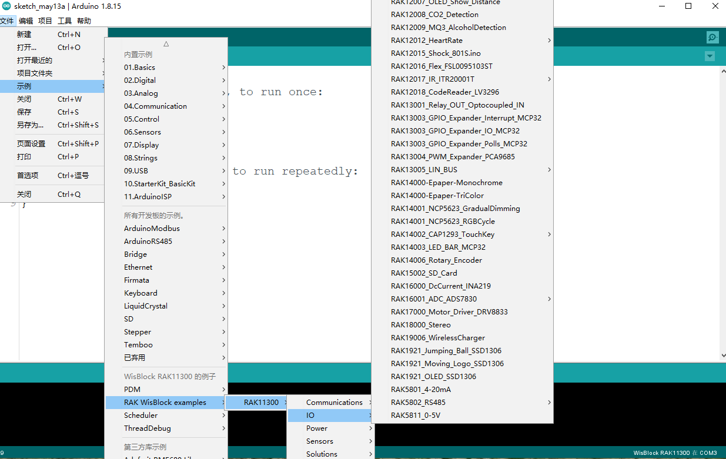Open the RAK14000-Epaper-TriColor example
The height and width of the screenshot is (459, 726).
click(463, 196)
